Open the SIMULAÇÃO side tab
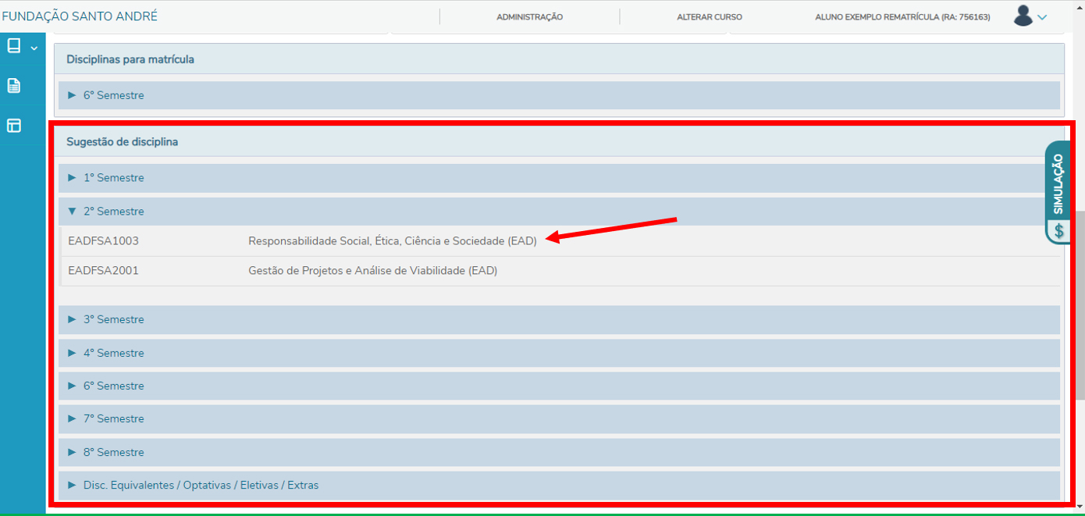 click(x=1058, y=183)
